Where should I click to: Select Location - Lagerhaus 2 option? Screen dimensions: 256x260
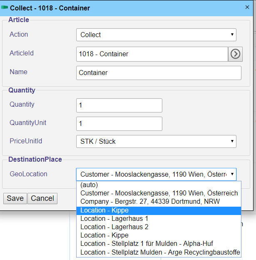pos(159,227)
